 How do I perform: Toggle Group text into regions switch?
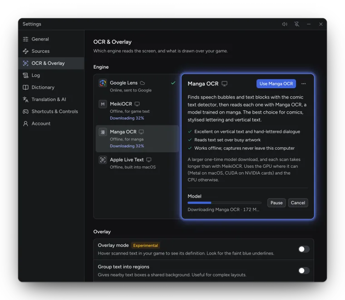304,271
